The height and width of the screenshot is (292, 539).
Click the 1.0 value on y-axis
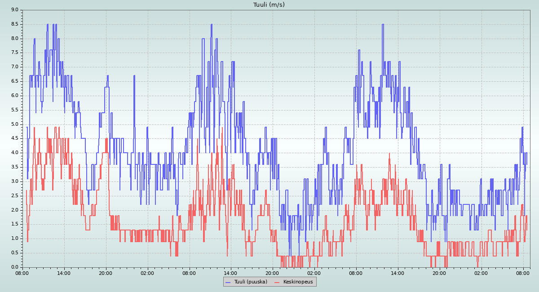pyautogui.click(x=14, y=239)
